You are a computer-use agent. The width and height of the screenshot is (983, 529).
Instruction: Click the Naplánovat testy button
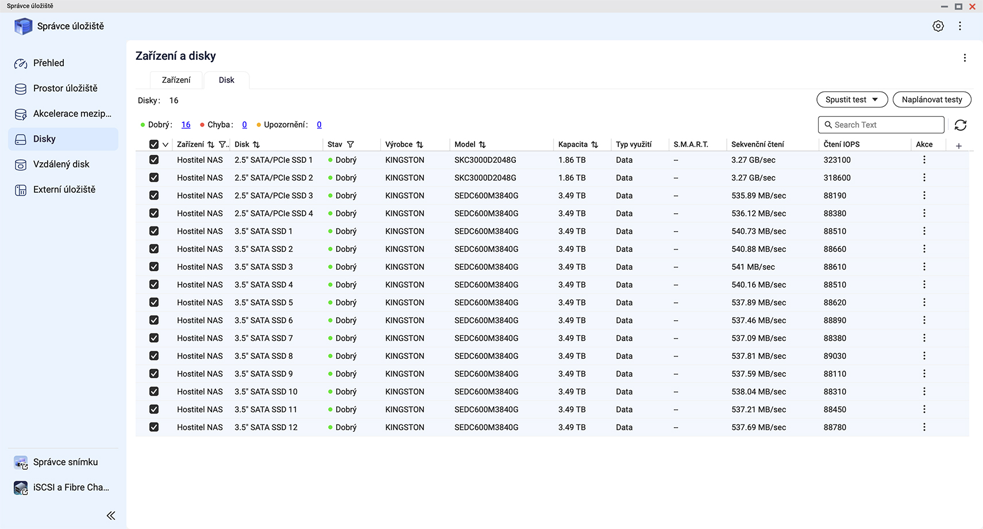click(x=931, y=99)
